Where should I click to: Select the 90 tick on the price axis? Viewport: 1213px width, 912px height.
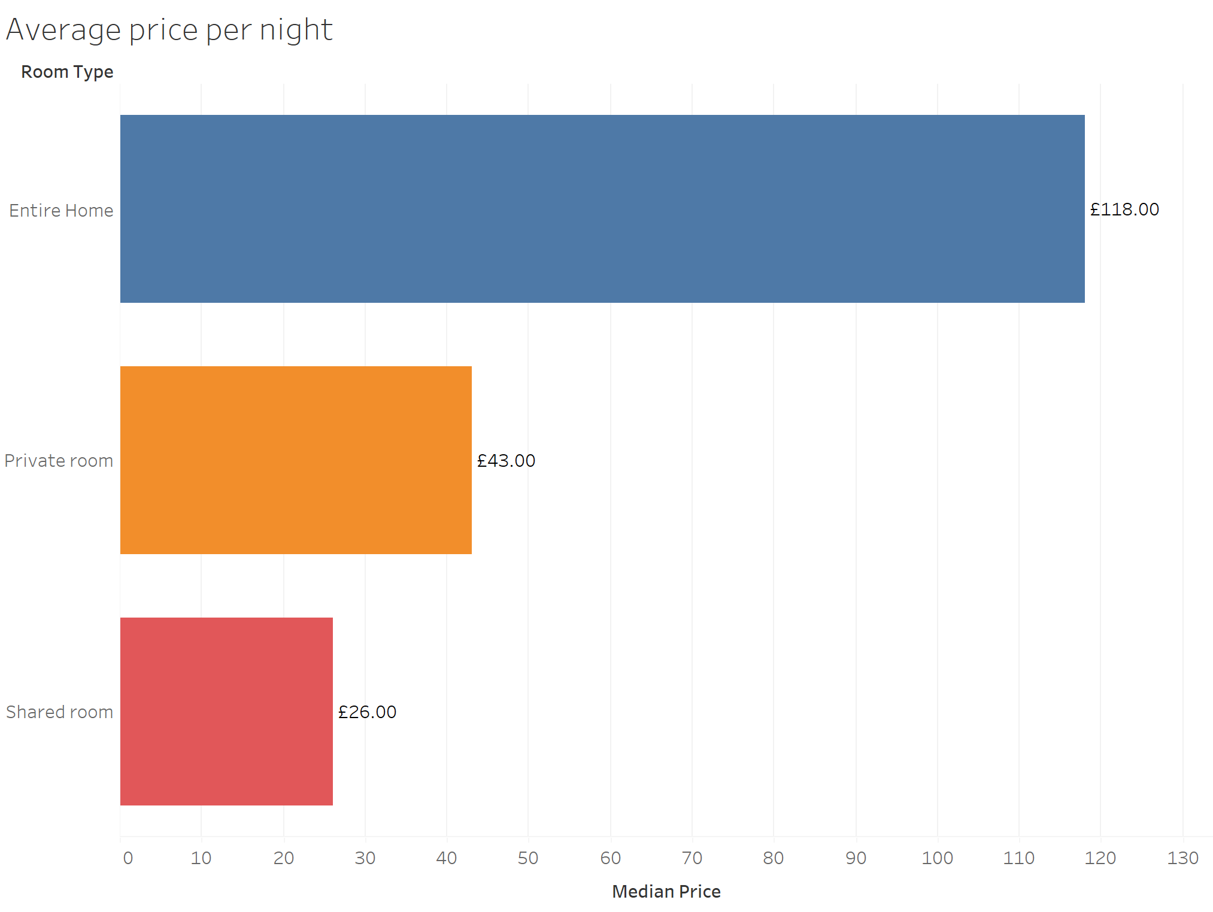coord(856,858)
